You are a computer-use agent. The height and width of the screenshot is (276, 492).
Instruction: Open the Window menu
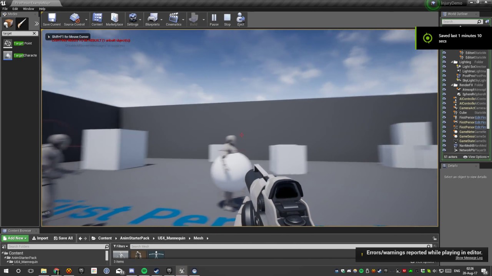[x=28, y=9]
